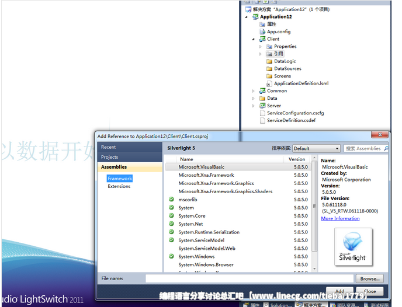The height and width of the screenshot is (307, 402).
Task: Click the search magnifier icon in Assemblies box
Action: click(x=386, y=148)
